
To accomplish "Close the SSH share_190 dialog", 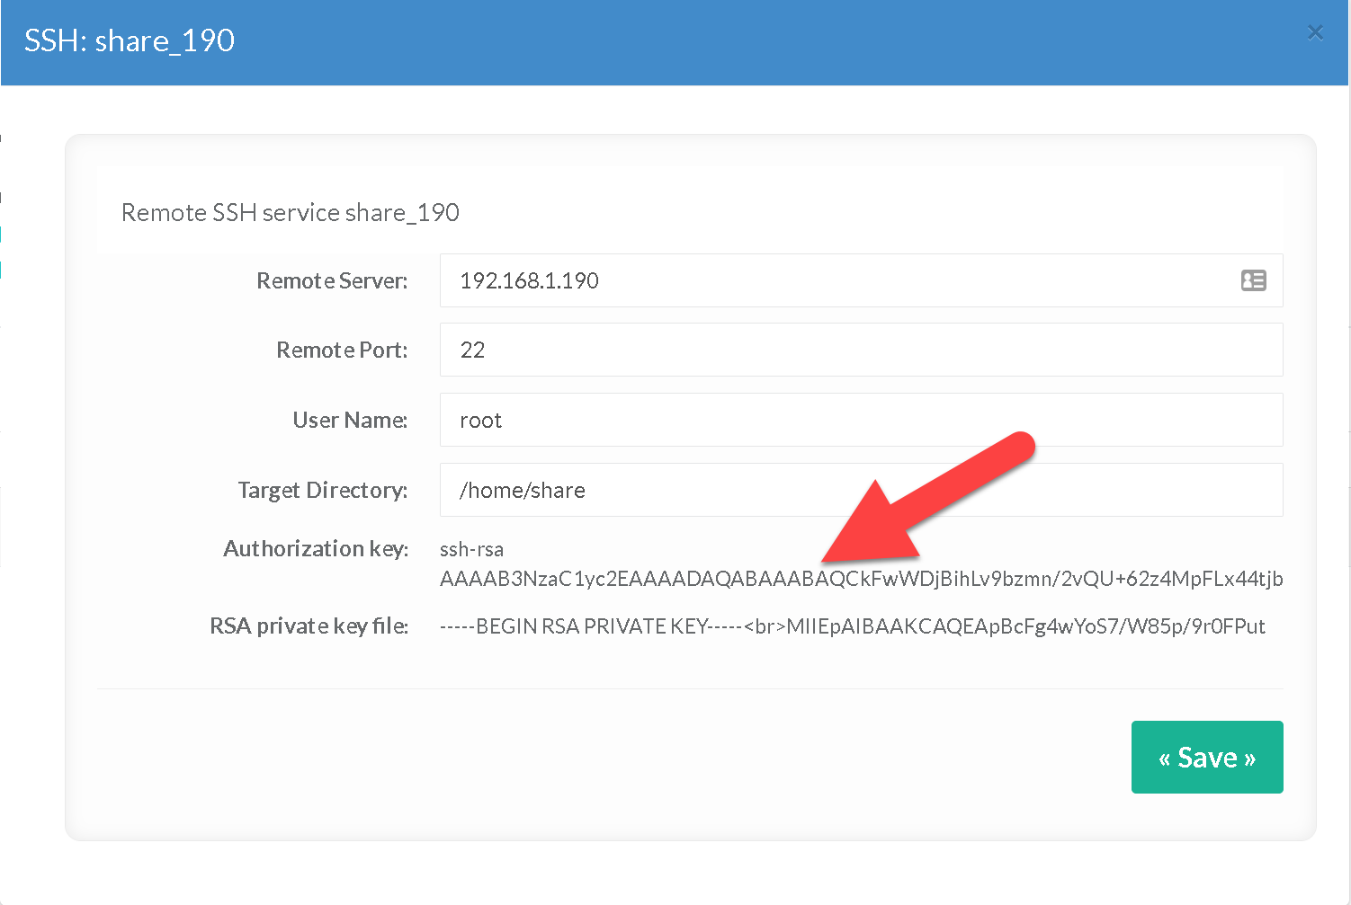I will (x=1315, y=33).
